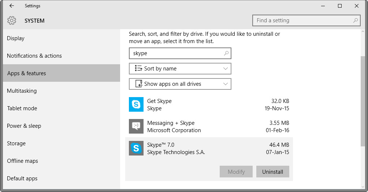The height and width of the screenshot is (192, 368).
Task: Open the Show apps on all drives dropdown
Action: (x=180, y=84)
